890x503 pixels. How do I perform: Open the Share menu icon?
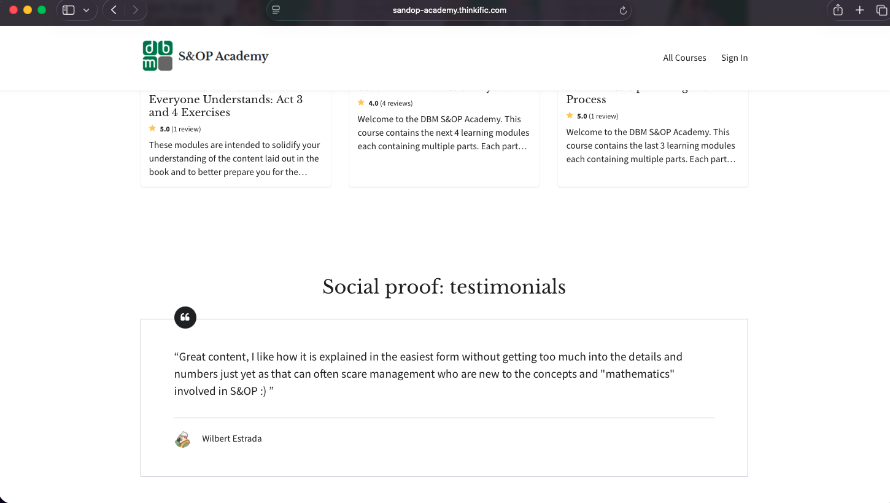click(838, 10)
